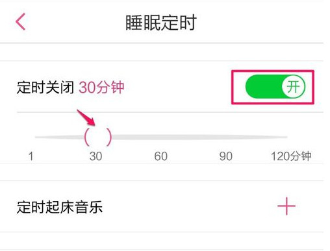Click the green area of the timer switch
330x251 pixels.
click(263, 87)
